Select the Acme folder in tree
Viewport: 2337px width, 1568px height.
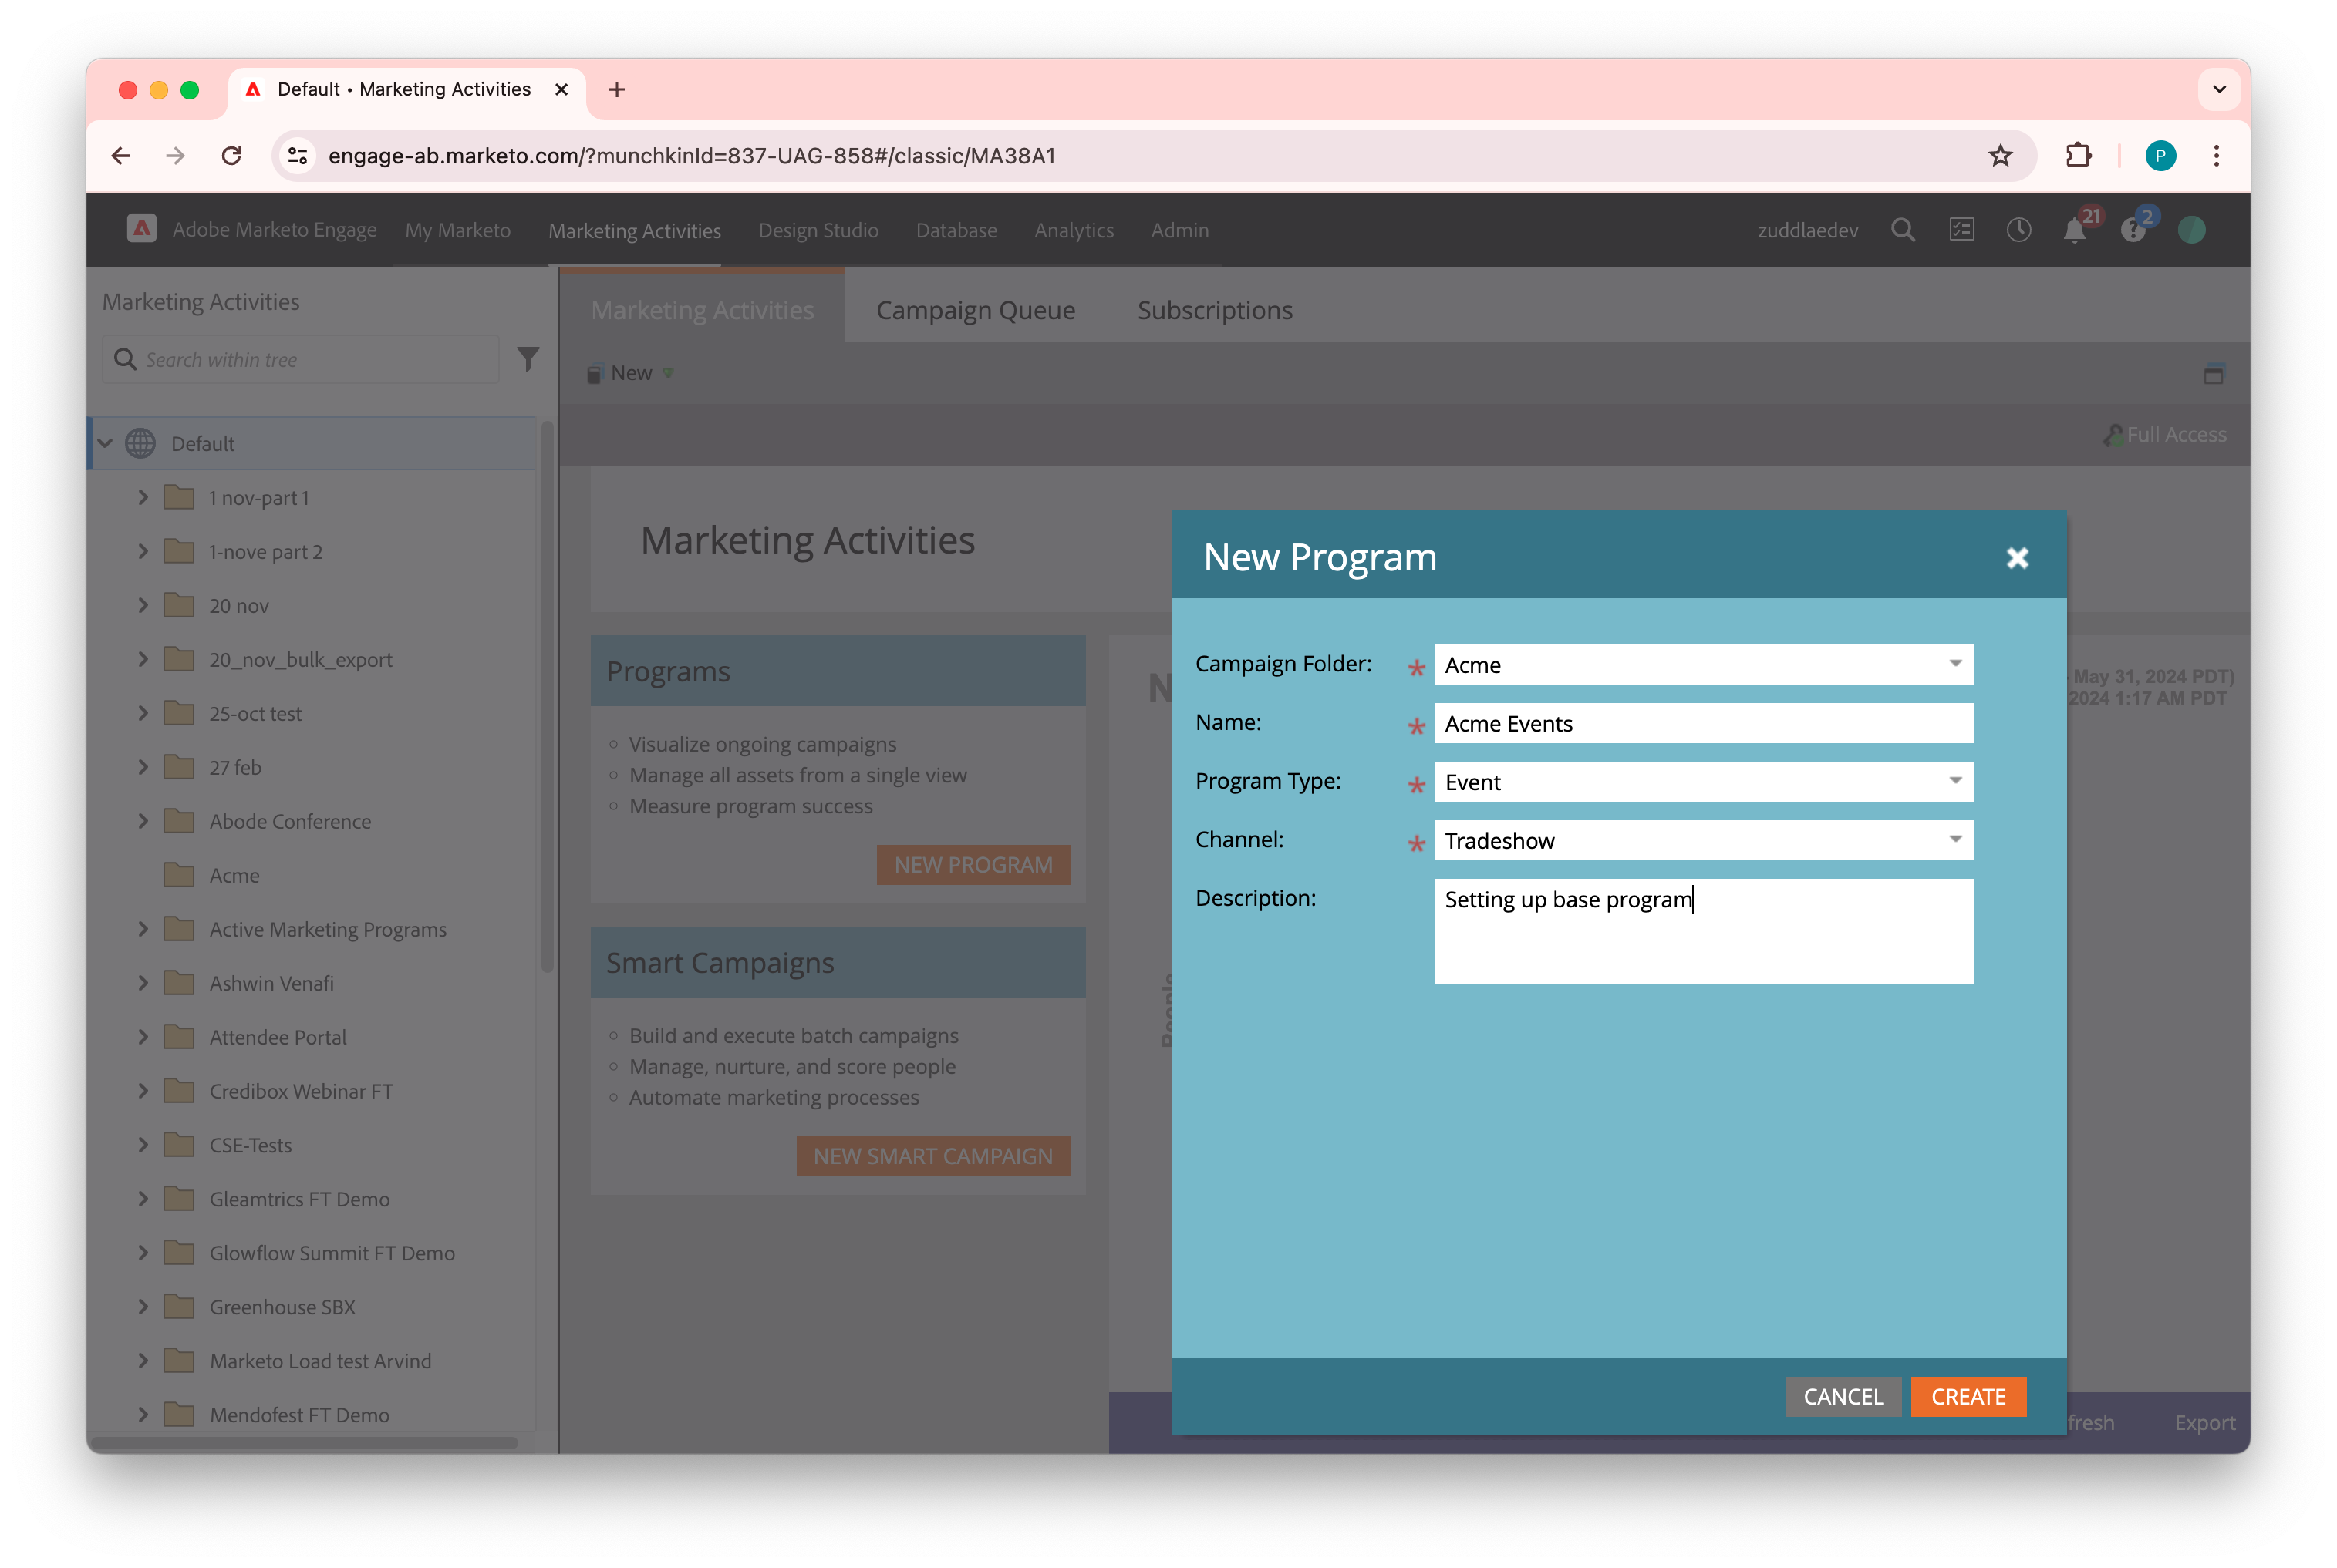[x=234, y=875]
